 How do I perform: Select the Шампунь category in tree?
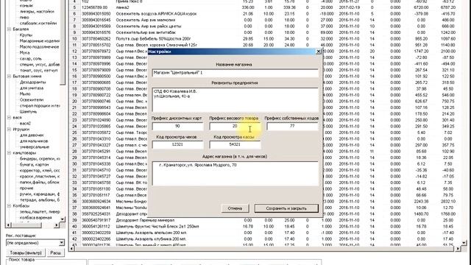coord(28,111)
